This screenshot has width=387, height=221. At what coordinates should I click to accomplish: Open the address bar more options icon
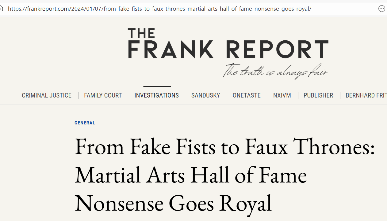[x=382, y=9]
